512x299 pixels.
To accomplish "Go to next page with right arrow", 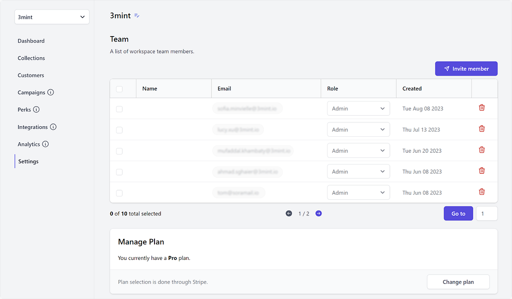I will tap(318, 214).
